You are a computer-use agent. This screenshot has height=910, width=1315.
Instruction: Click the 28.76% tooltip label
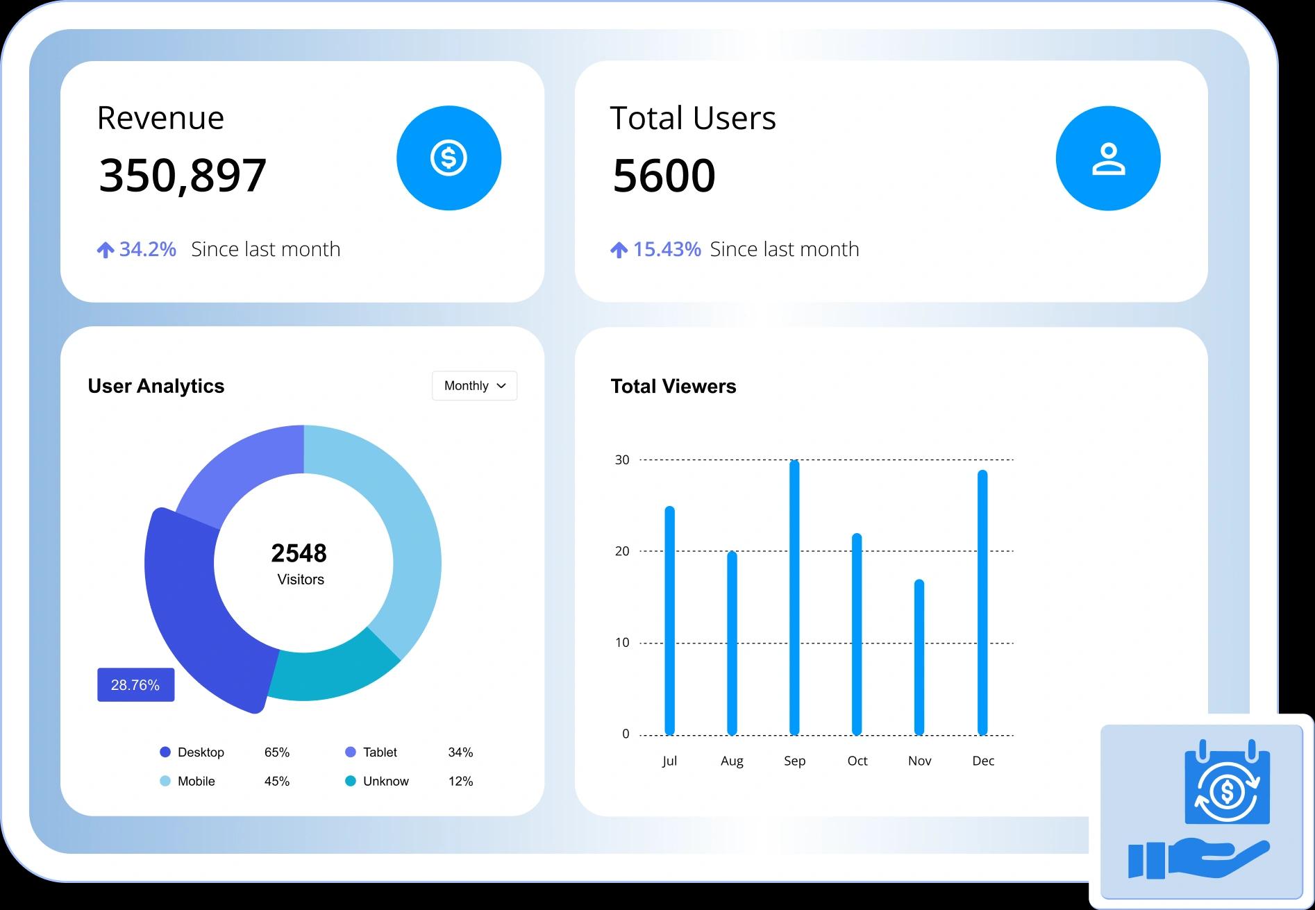tap(135, 685)
